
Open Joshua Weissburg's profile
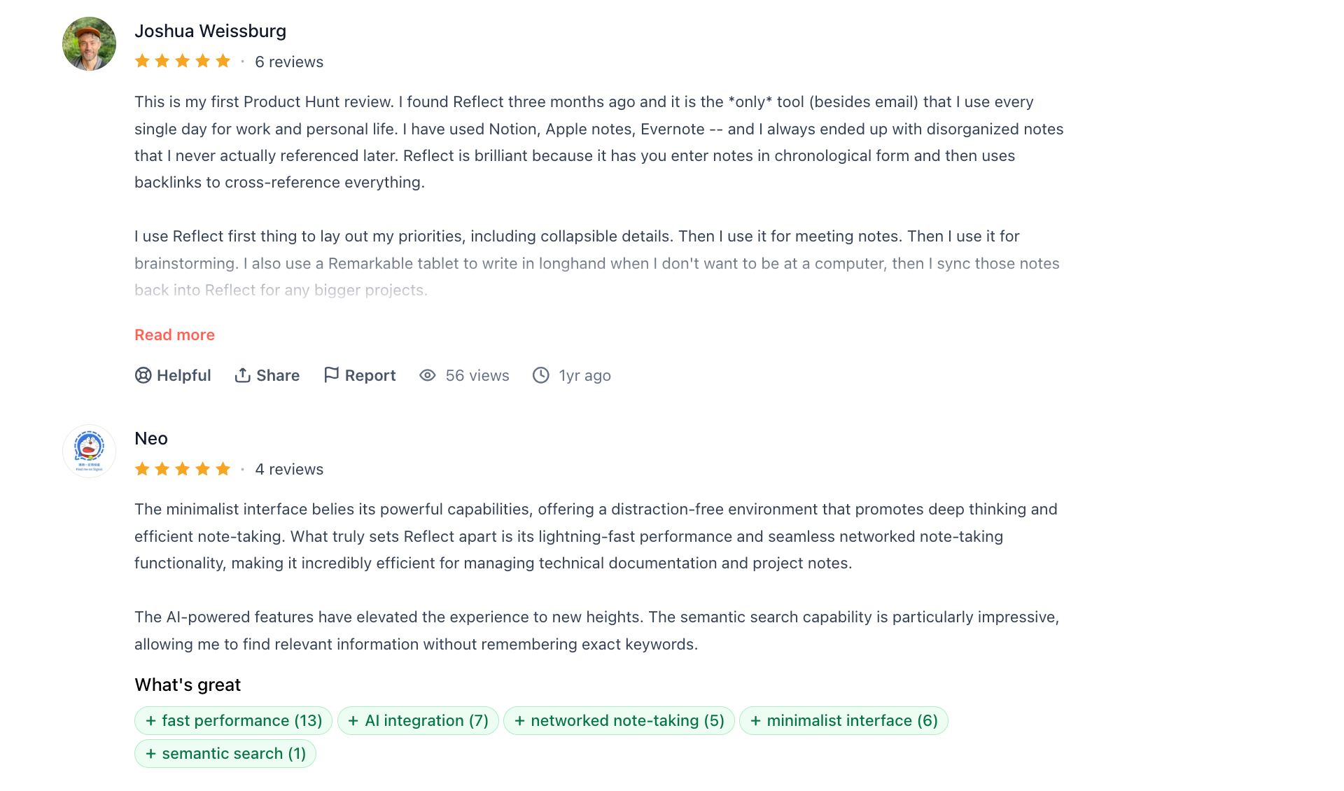(x=210, y=31)
